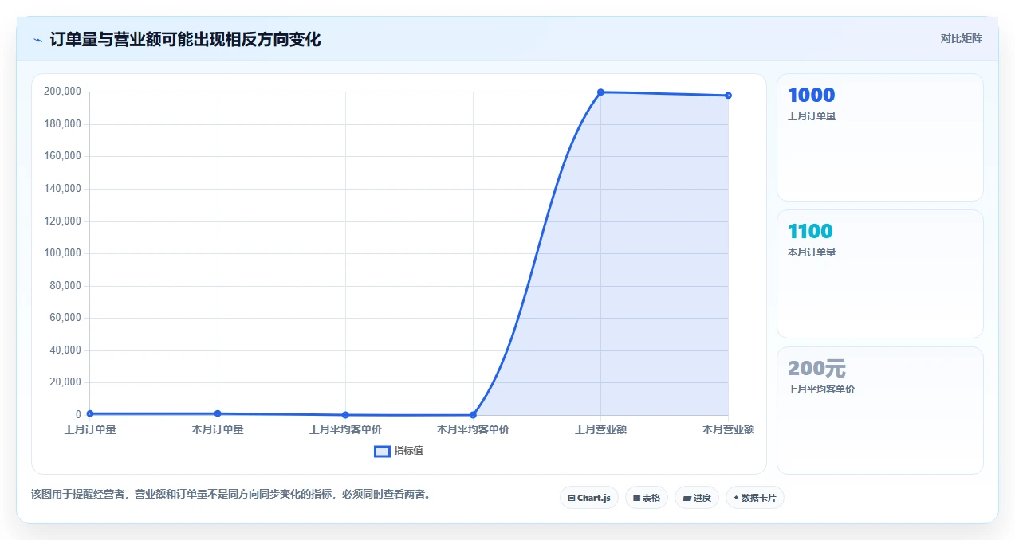
Task: Click the 指标值 legend color box
Action: point(382,451)
